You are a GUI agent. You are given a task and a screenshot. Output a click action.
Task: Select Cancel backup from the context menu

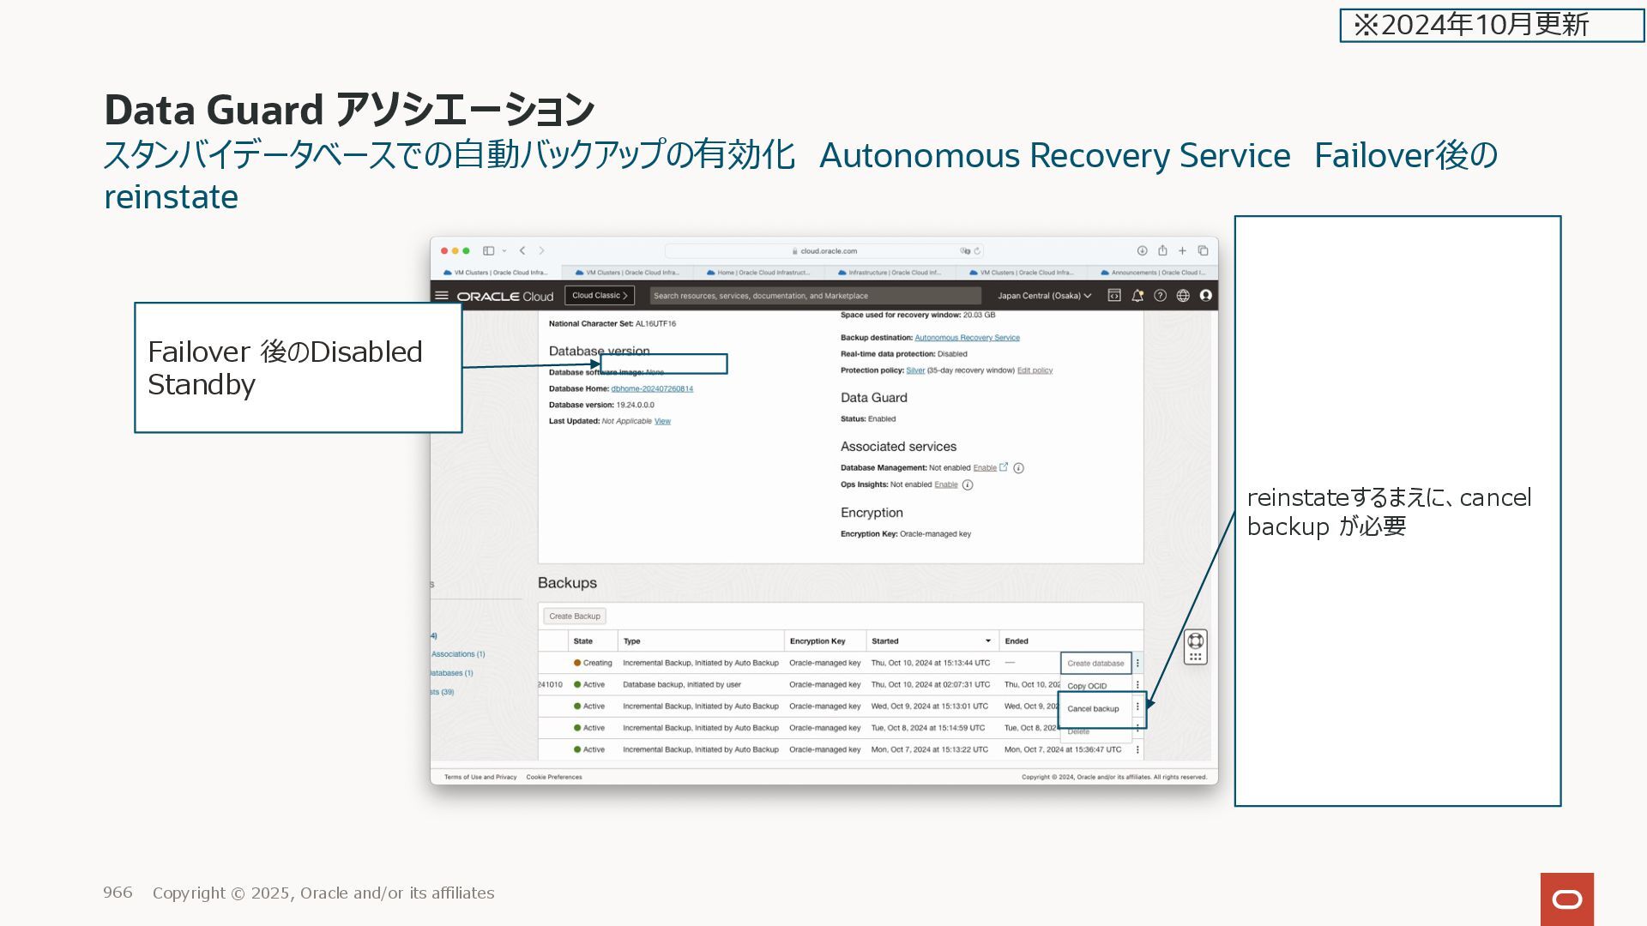click(x=1093, y=709)
